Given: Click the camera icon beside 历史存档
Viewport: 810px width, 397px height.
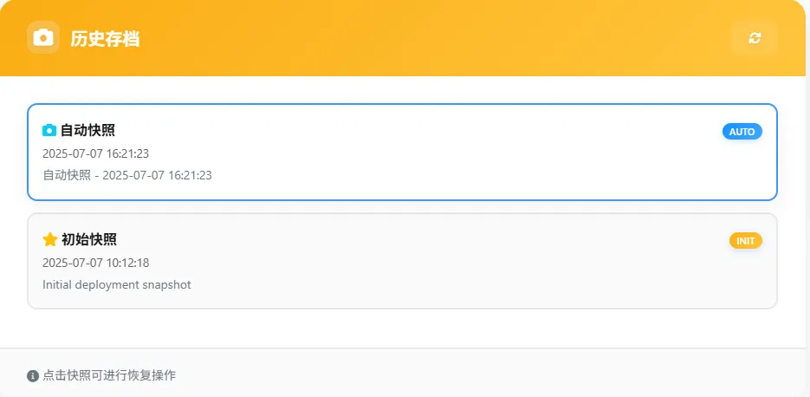Looking at the screenshot, I should (x=43, y=38).
